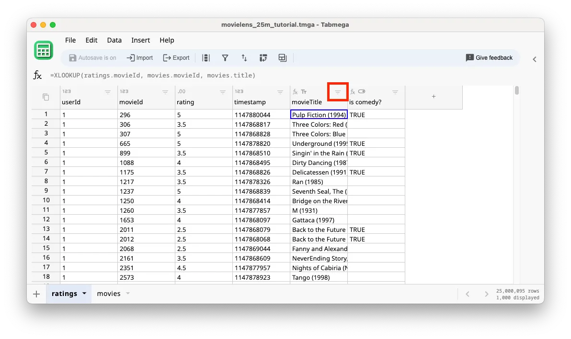Click the TRUE value for Pulp Fiction
Screen dimensions: 571x339
pyautogui.click(x=357, y=114)
